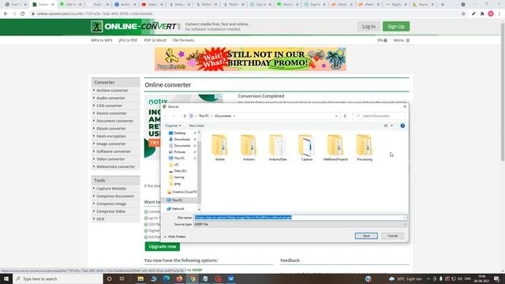Open Compress Video tool link
This screenshot has width=505, height=284.
coord(110,211)
